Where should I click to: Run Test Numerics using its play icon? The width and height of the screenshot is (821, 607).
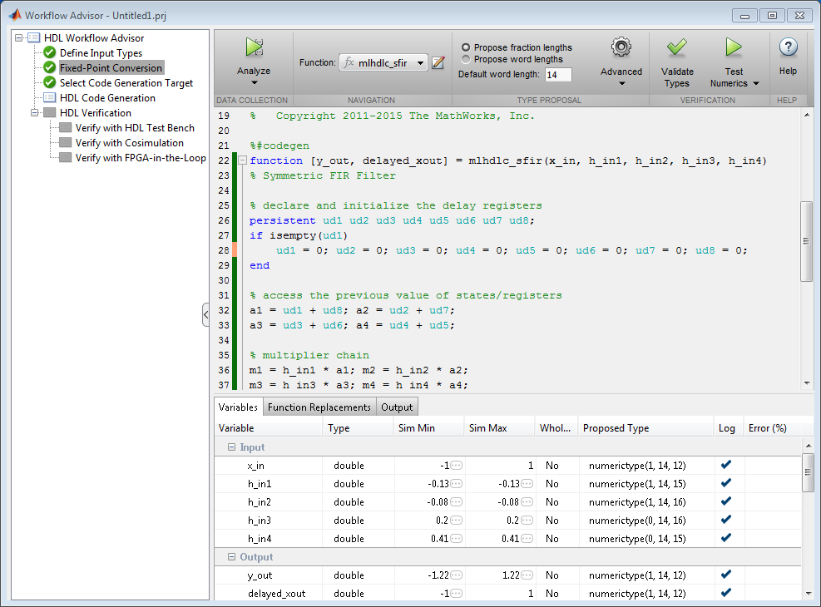733,48
